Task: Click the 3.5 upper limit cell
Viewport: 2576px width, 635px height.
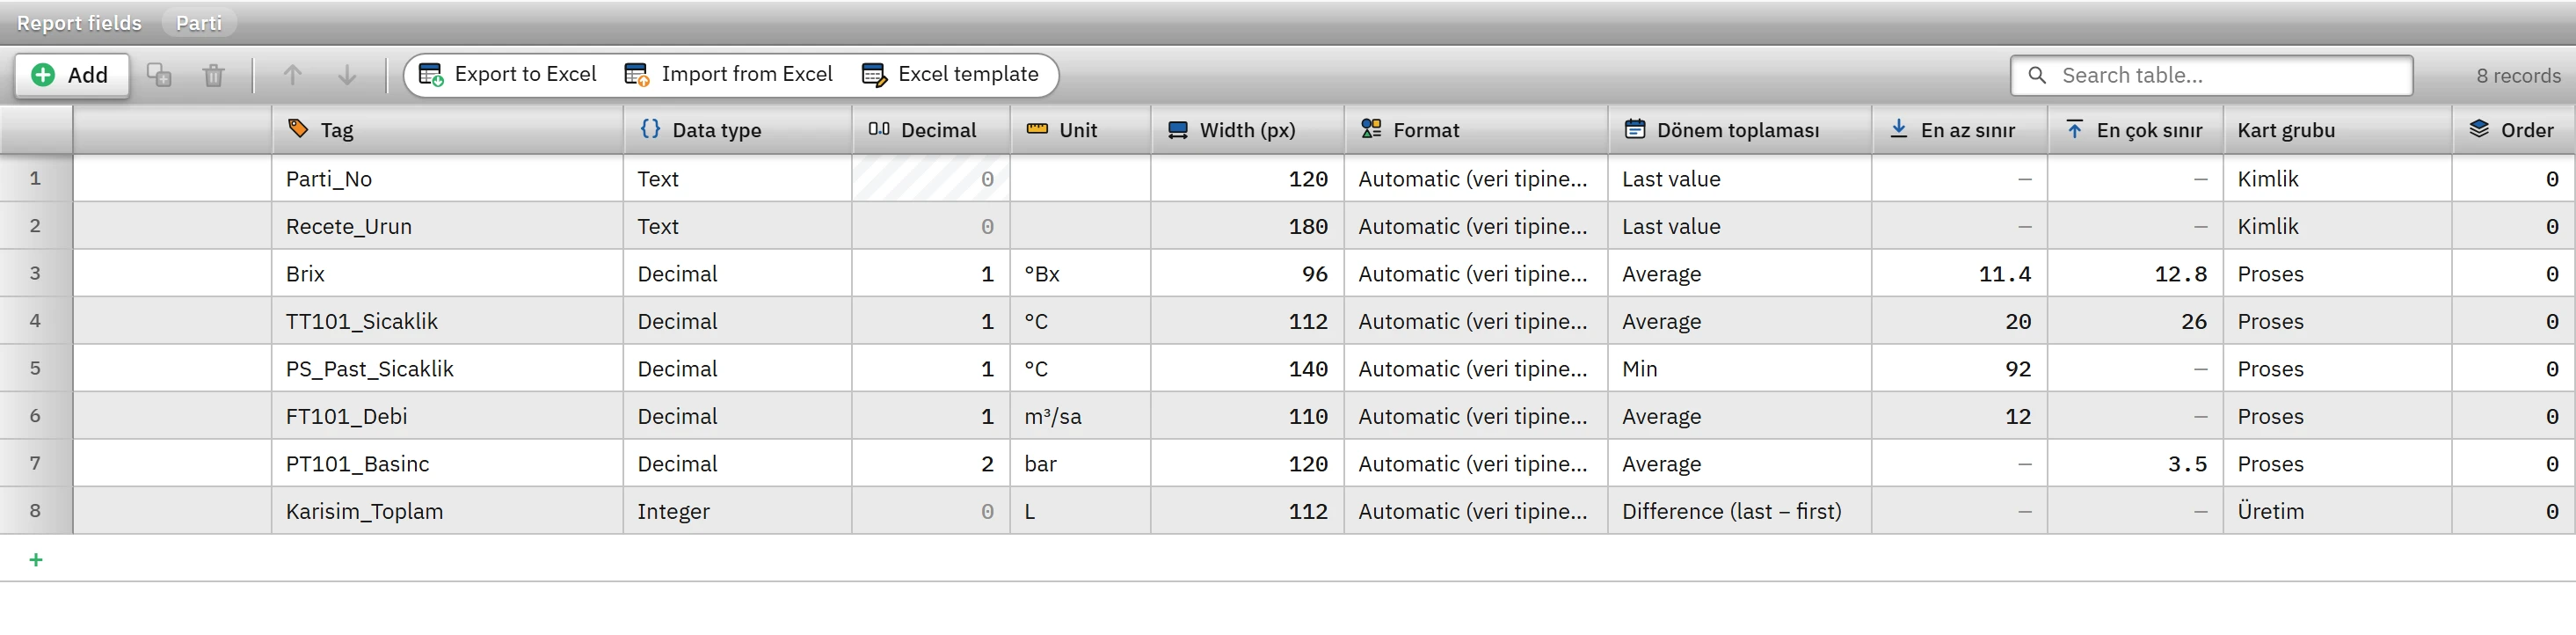Action: pos(2136,464)
